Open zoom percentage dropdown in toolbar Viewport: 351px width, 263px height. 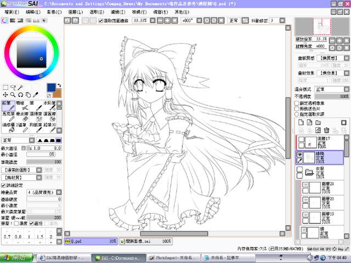[152, 21]
